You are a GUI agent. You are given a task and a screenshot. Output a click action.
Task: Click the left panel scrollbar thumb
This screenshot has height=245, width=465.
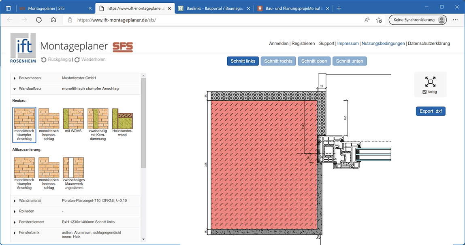(x=143, y=123)
